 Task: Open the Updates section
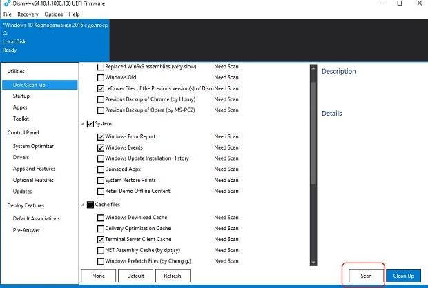click(x=22, y=192)
